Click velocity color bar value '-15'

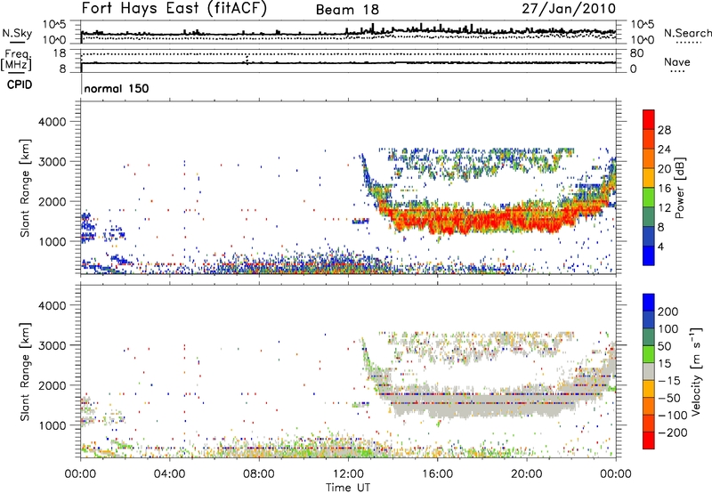(669, 381)
